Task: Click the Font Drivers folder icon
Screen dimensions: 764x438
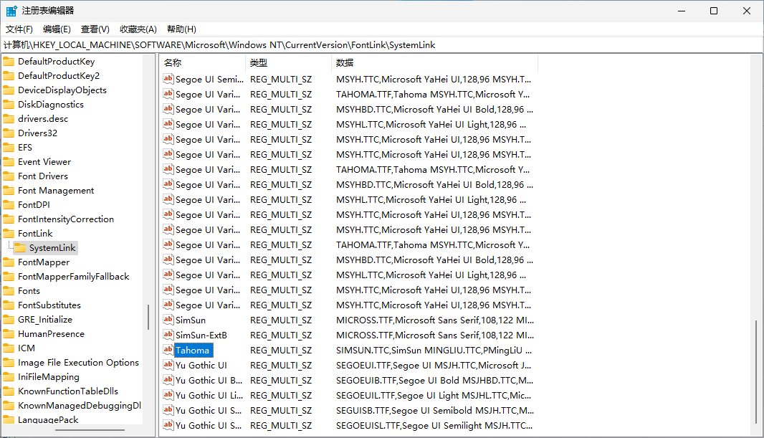Action: point(9,176)
